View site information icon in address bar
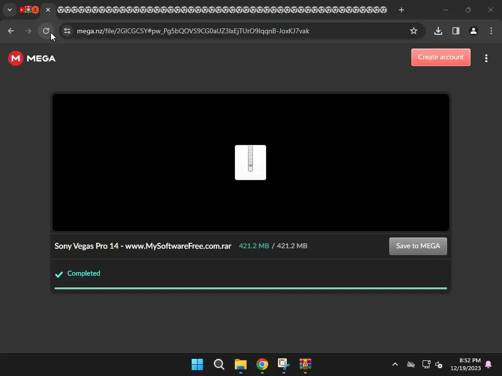The height and width of the screenshot is (376, 502). [67, 31]
